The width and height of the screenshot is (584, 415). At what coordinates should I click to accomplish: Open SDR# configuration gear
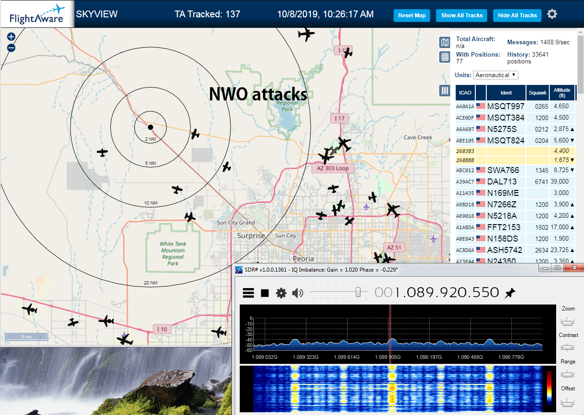tap(281, 293)
